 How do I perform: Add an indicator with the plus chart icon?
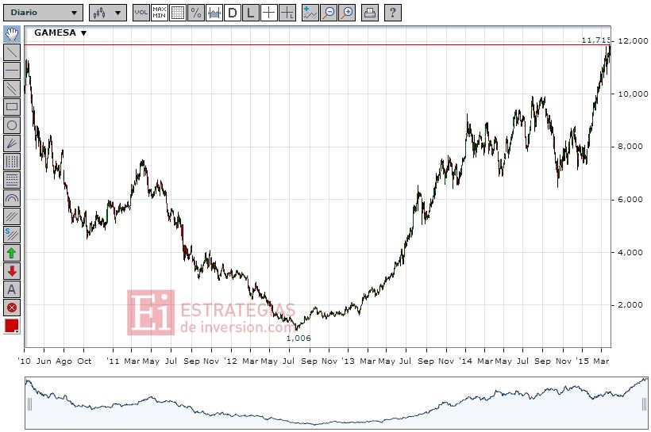[x=310, y=13]
